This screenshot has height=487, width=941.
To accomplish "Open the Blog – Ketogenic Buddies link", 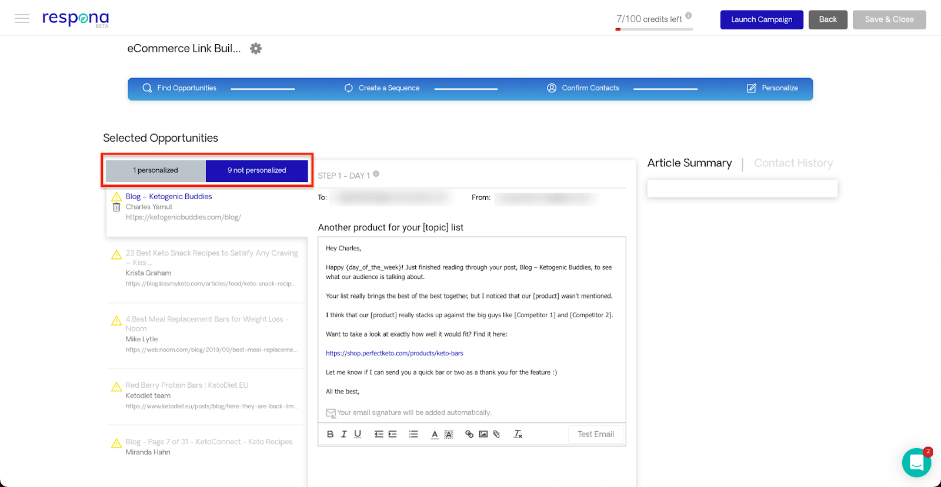I will pos(169,197).
